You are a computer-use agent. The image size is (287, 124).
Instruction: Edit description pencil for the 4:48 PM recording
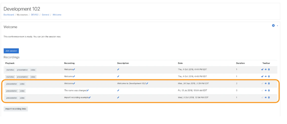coord(118,76)
